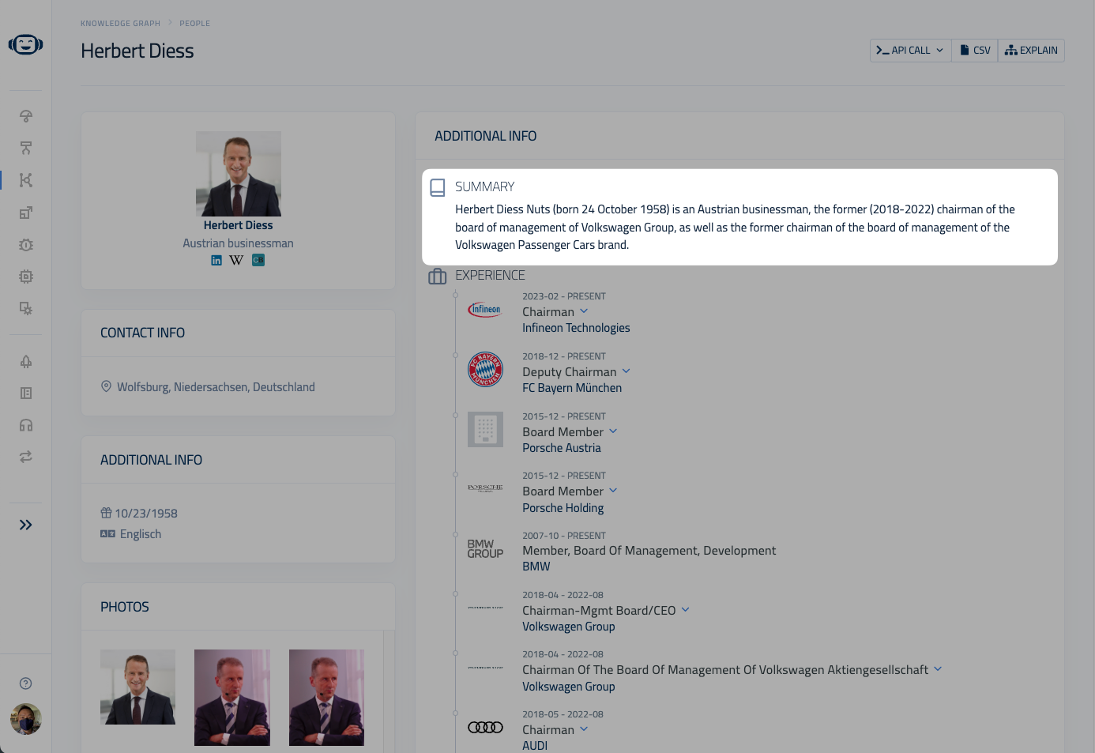Select the knowledge graph icon in the sidebar
Screen dimensions: 1095x753
pyautogui.click(x=25, y=180)
